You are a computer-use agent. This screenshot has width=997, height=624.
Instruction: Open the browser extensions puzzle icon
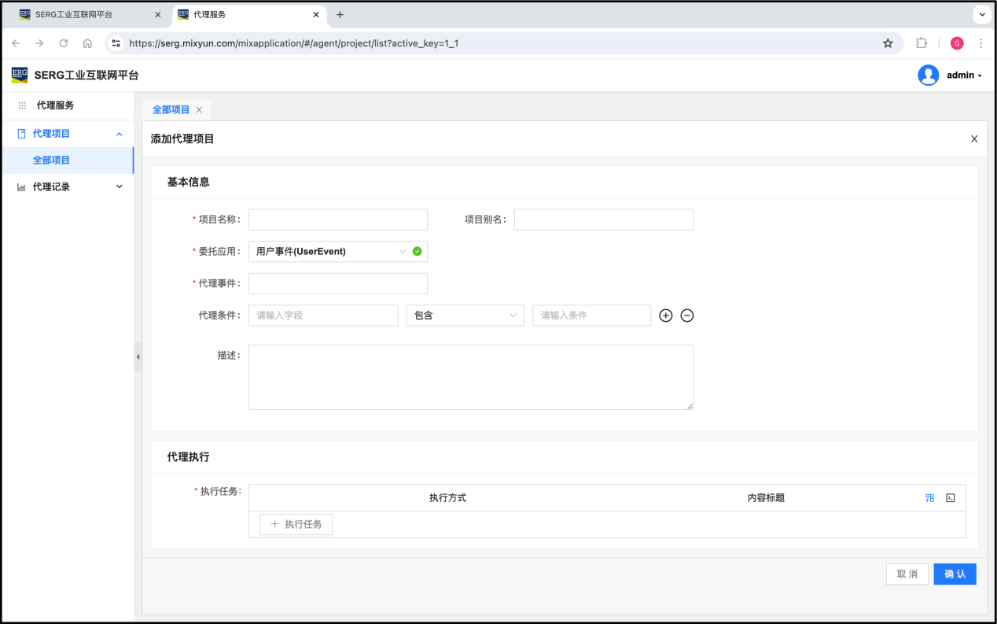(x=922, y=43)
